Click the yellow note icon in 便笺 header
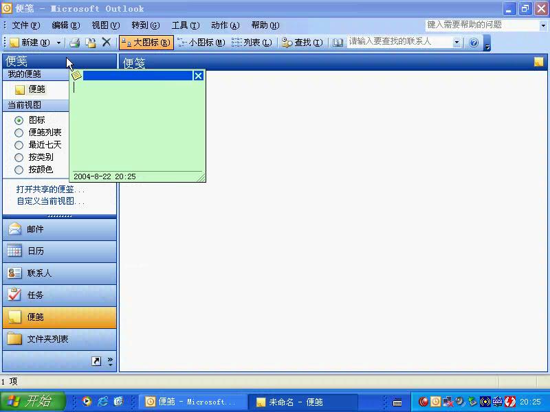The height and width of the screenshot is (412, 550). (x=539, y=62)
